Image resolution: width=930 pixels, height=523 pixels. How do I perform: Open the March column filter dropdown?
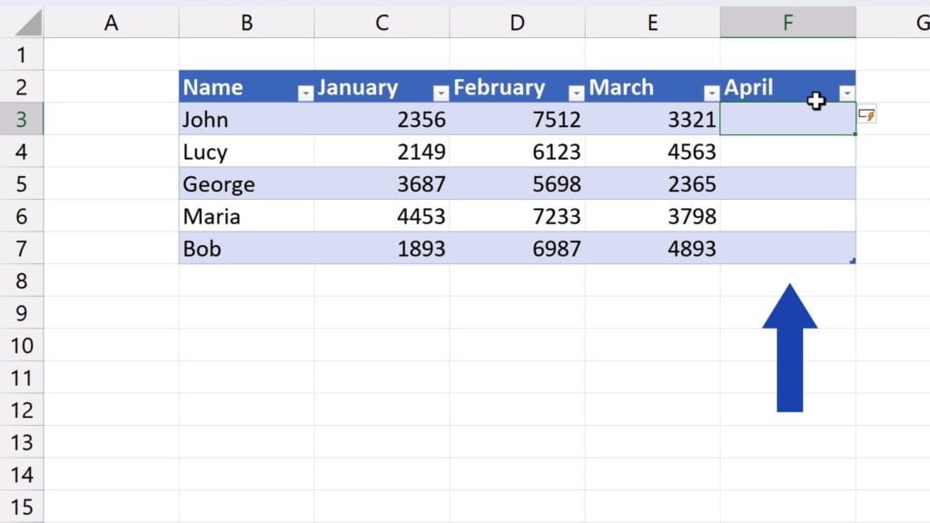coord(711,94)
